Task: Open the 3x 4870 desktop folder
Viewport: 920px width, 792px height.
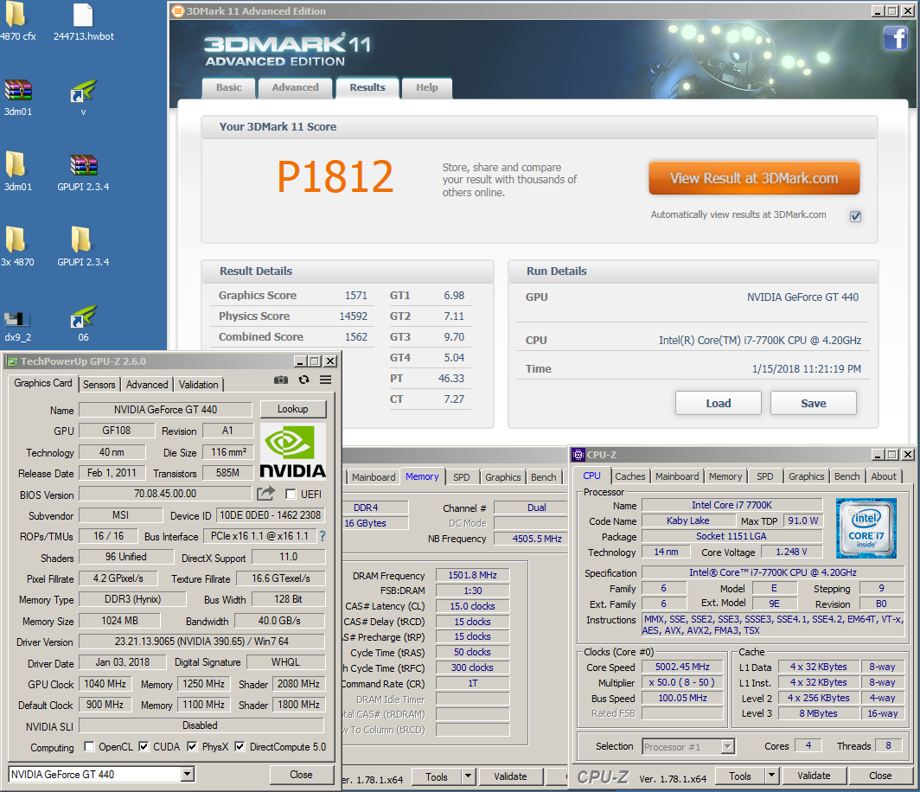Action: 16,247
